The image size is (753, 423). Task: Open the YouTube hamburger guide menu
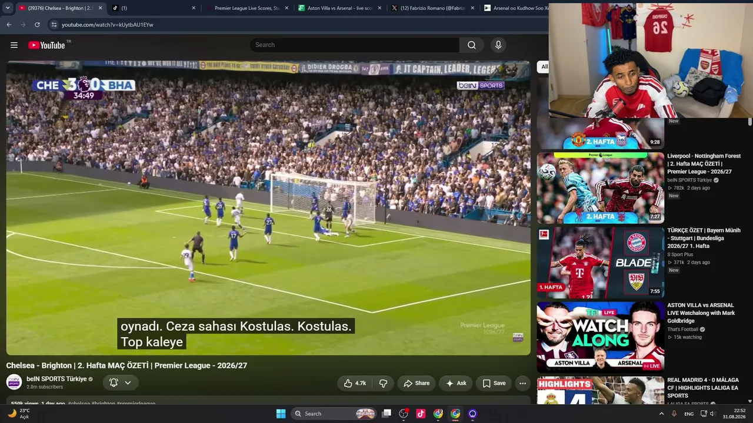pos(14,45)
